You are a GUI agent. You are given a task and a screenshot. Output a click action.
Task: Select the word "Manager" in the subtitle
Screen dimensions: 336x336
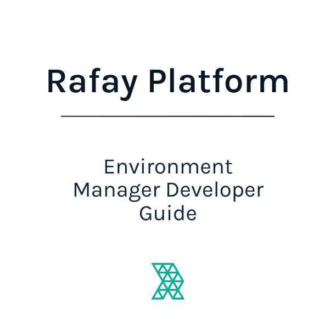pyautogui.click(x=116, y=191)
